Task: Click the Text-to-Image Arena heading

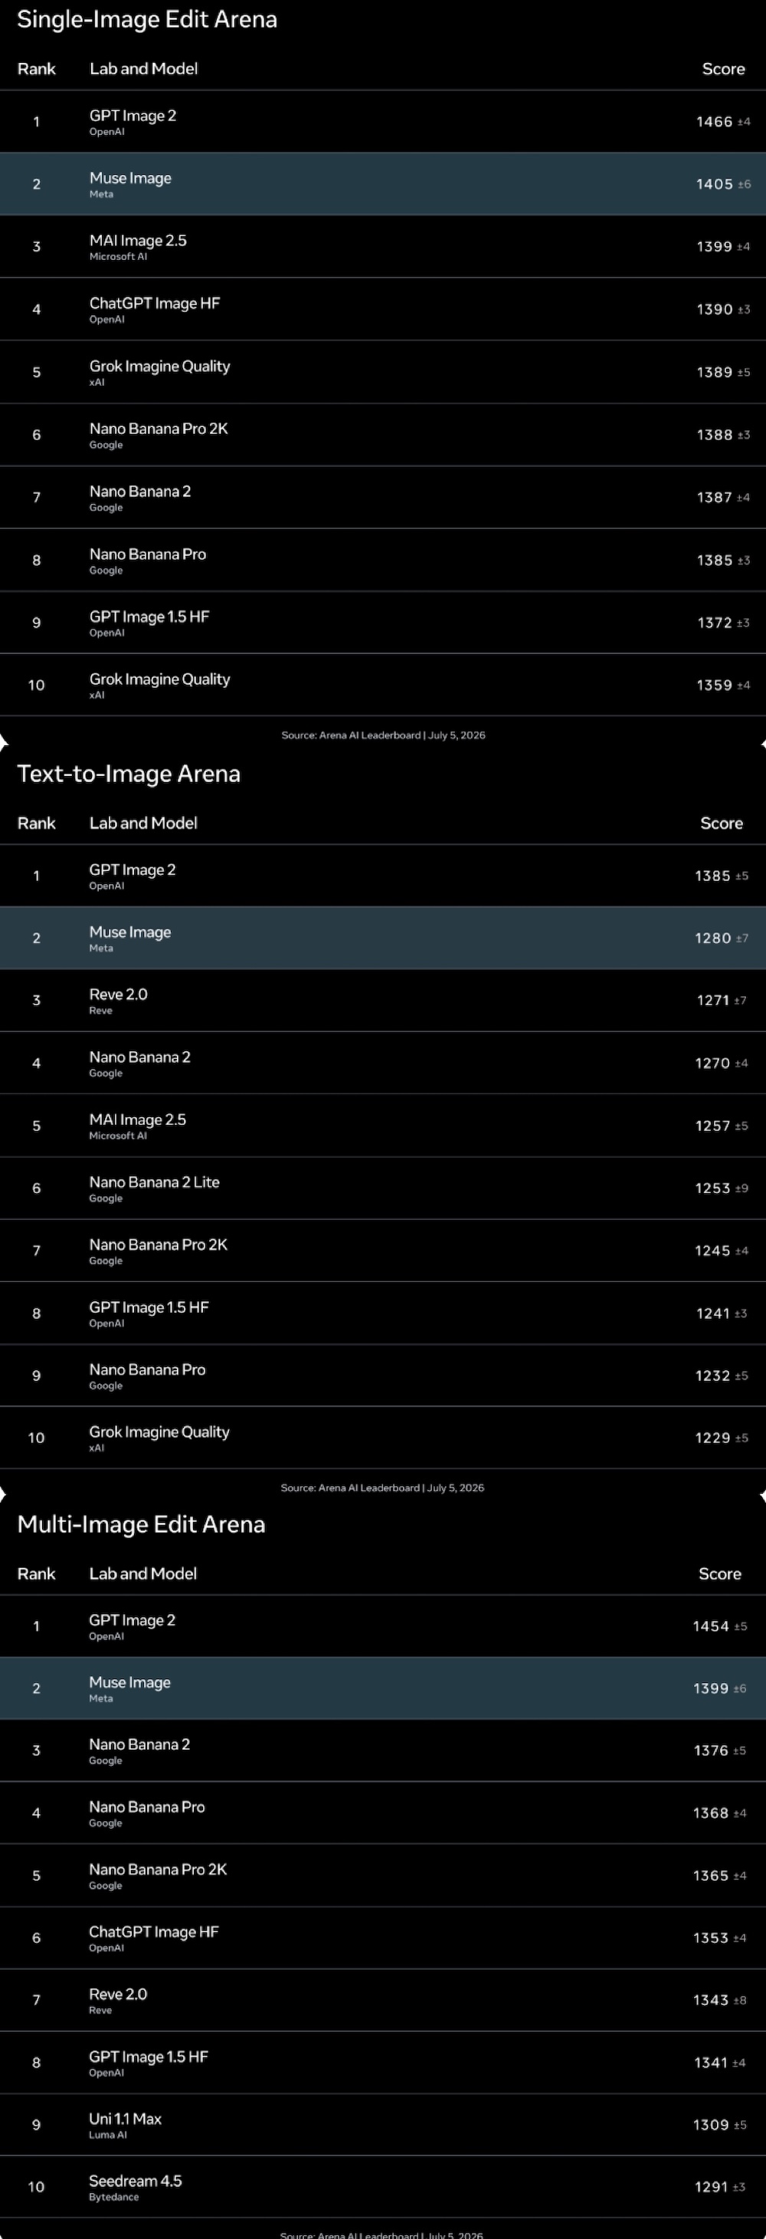Action: 129,774
